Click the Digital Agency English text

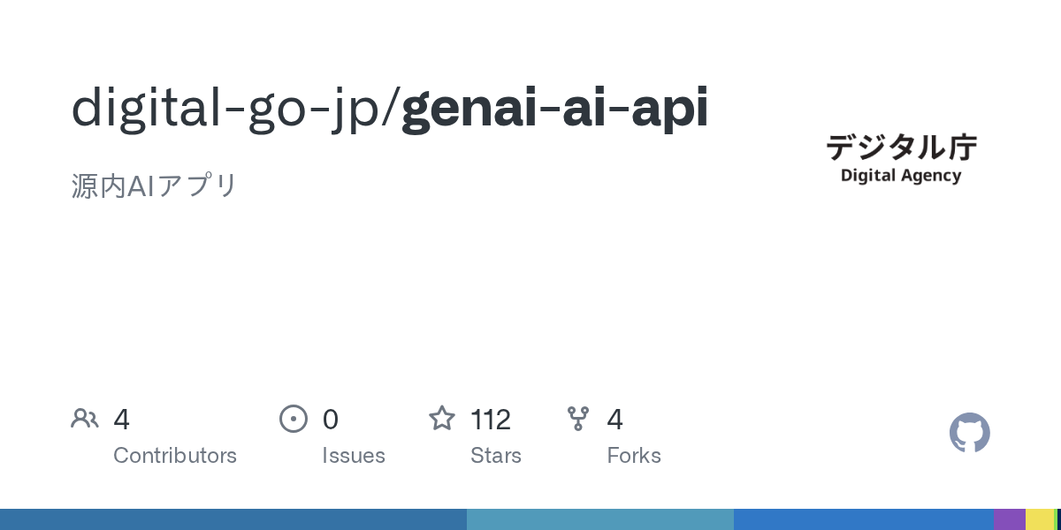coord(901,175)
